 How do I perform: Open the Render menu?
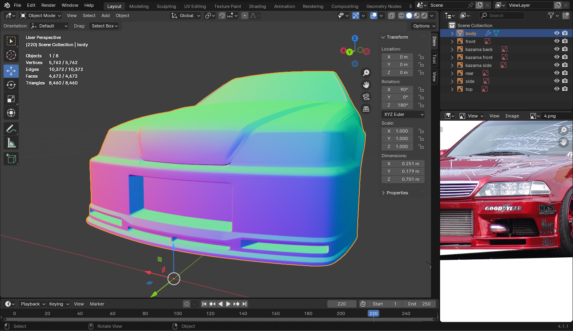point(49,5)
